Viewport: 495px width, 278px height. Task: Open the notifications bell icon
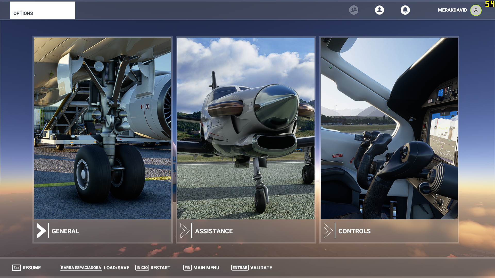pos(405,10)
